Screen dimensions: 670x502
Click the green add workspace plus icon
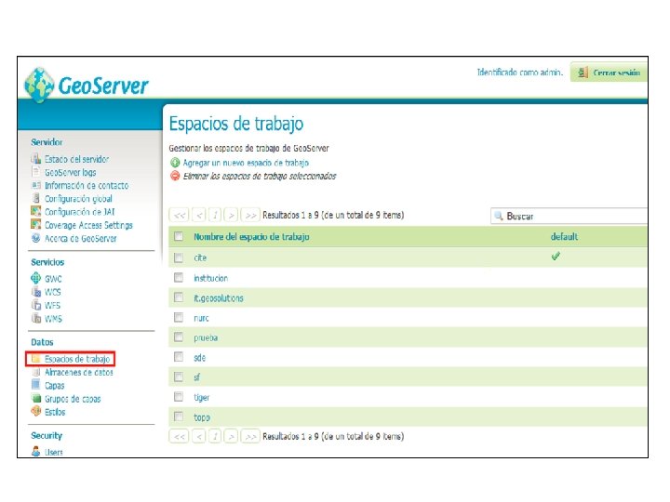(x=175, y=163)
